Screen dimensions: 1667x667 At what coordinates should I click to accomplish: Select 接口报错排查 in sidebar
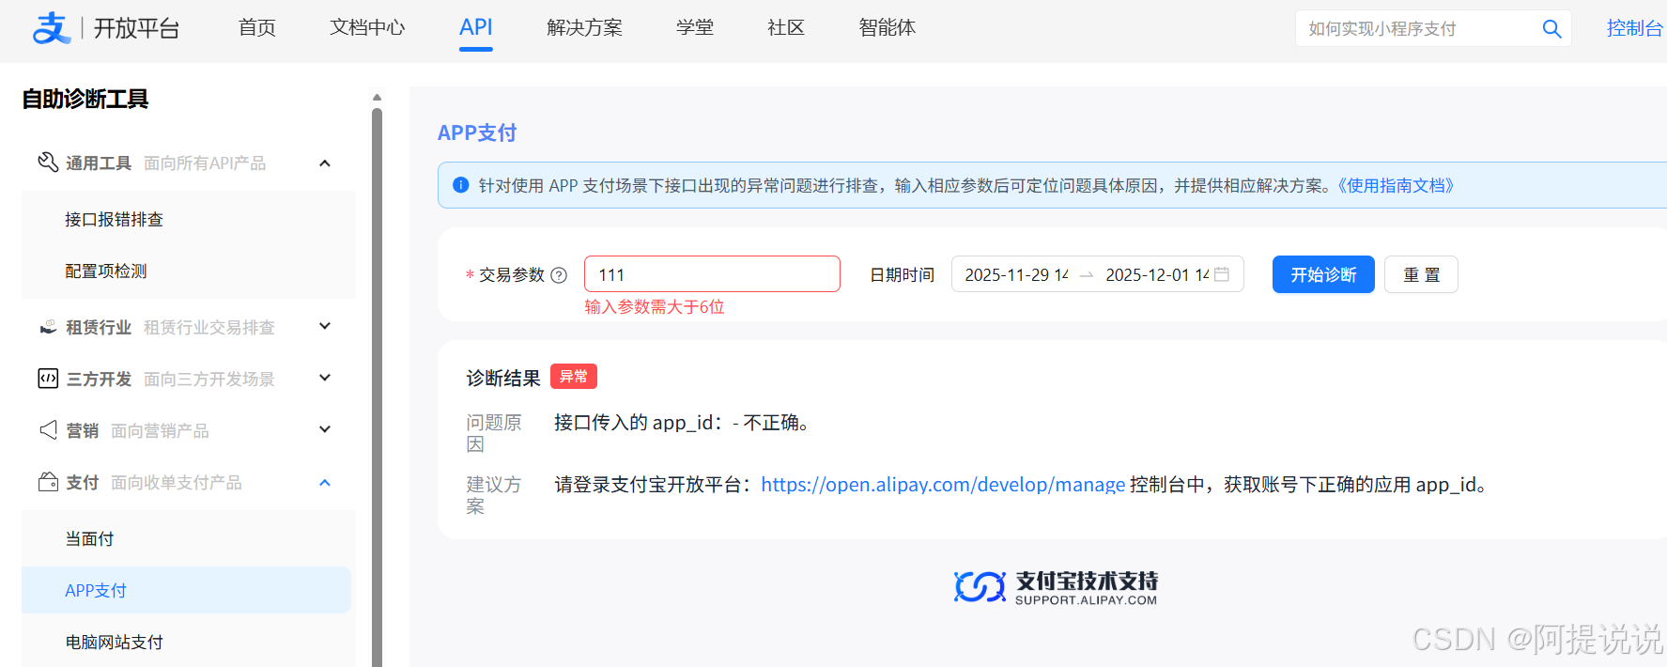tap(114, 219)
